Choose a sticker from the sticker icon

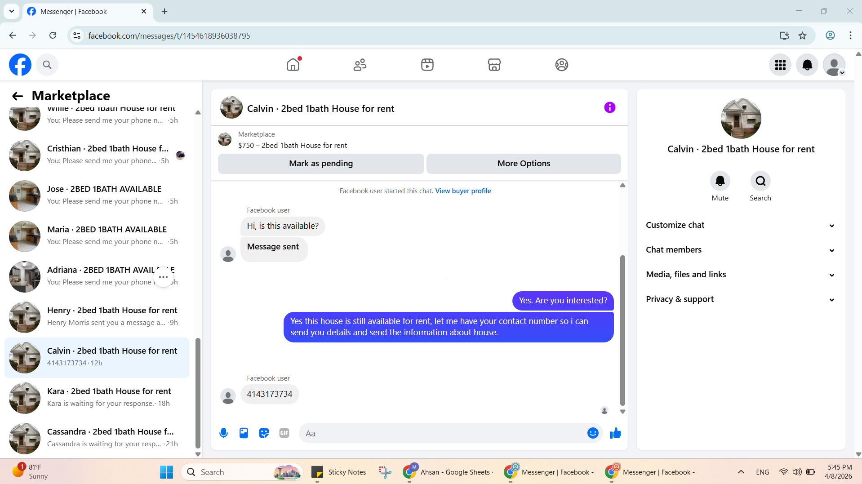coord(264,433)
